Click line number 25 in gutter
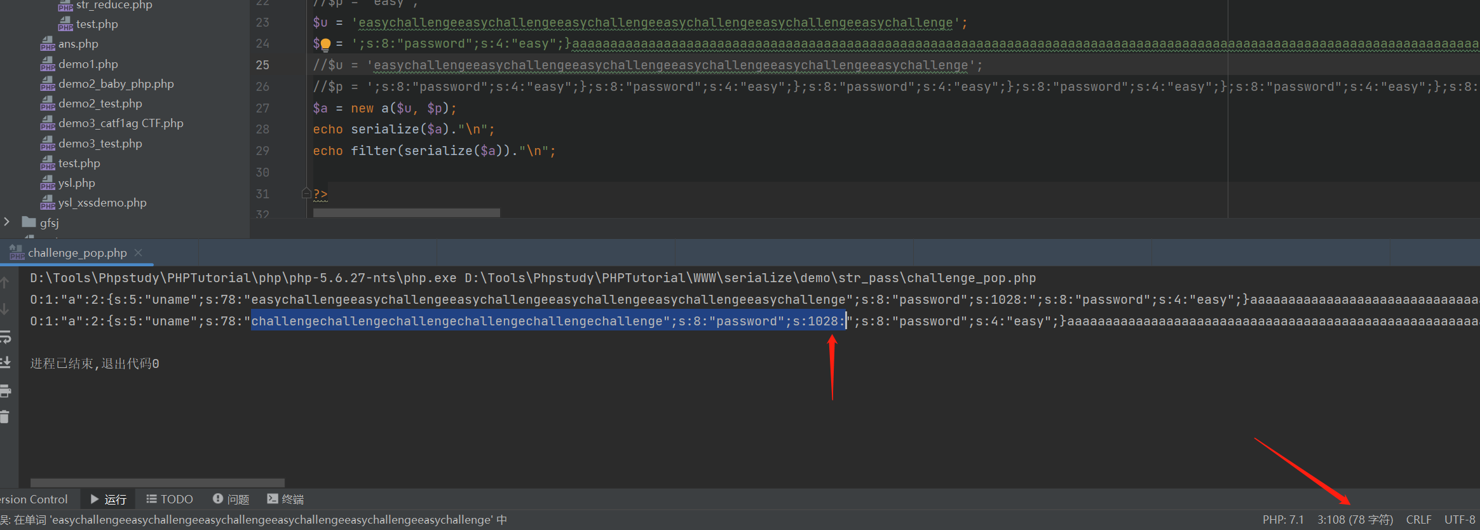 tap(262, 65)
